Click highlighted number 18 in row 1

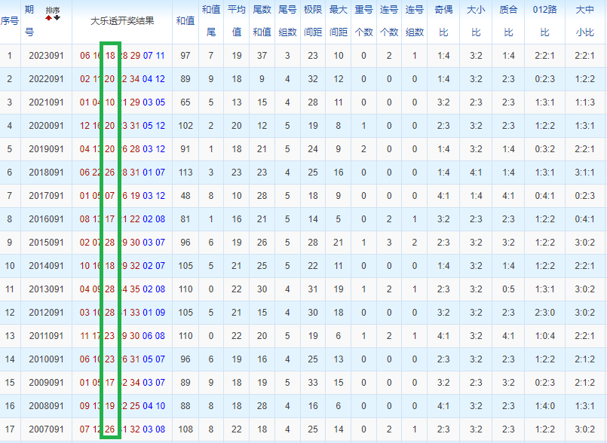click(x=110, y=56)
